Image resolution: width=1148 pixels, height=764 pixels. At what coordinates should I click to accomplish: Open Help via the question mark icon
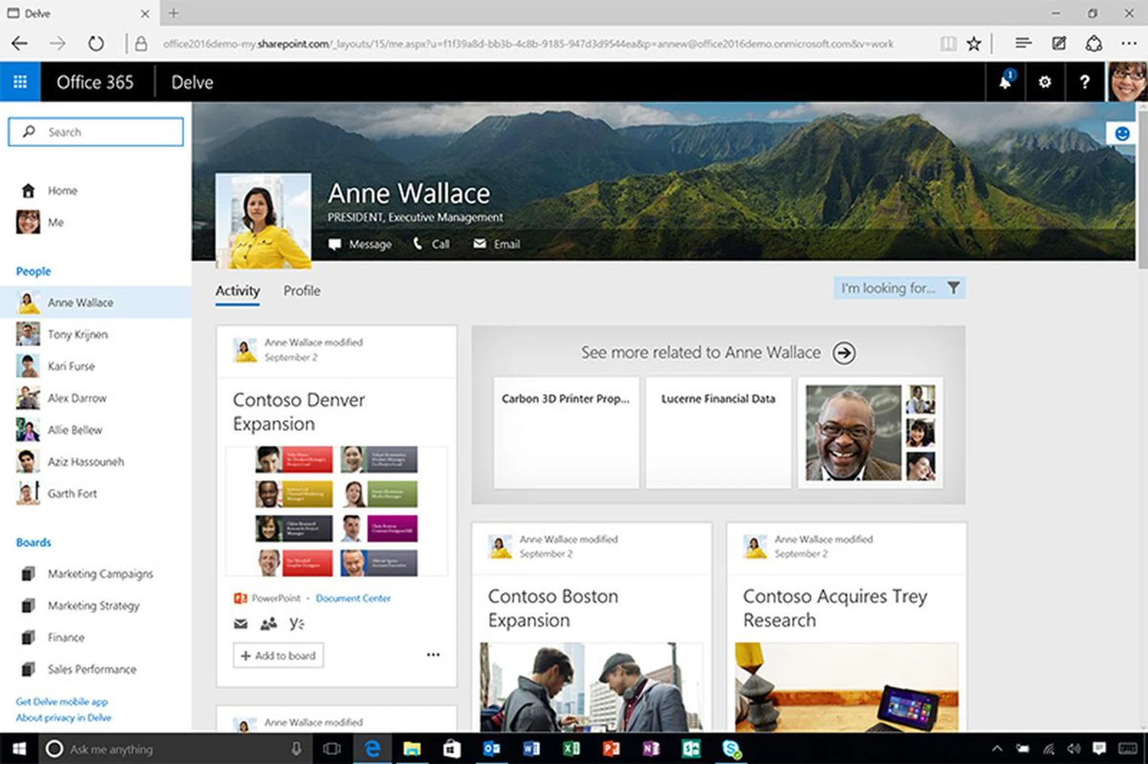click(1084, 82)
